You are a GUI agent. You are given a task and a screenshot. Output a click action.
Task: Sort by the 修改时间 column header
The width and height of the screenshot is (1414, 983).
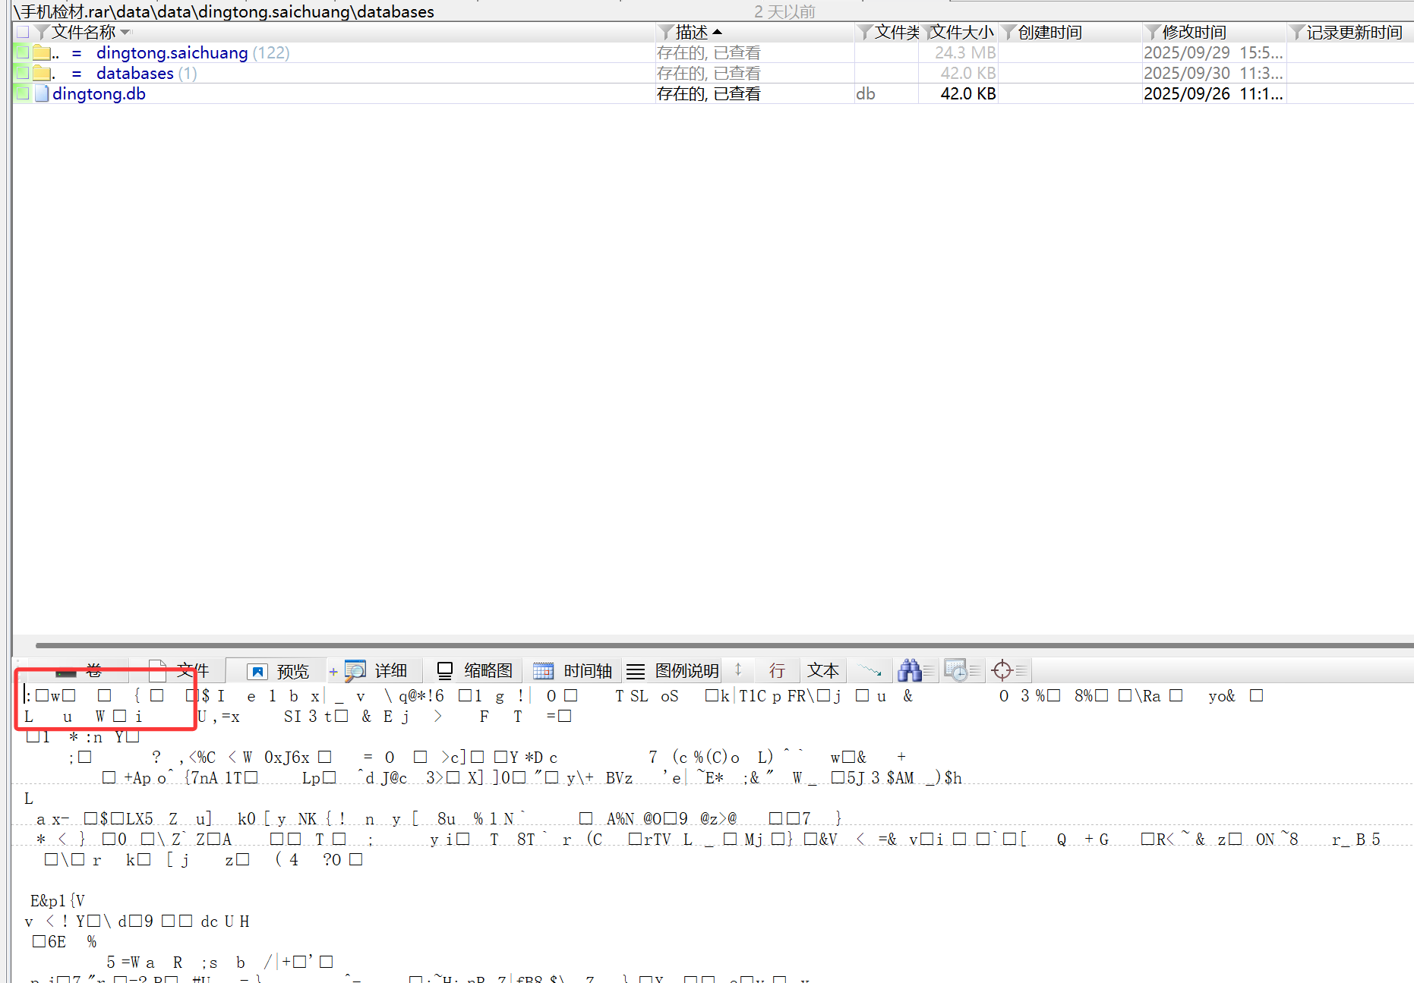(1194, 32)
